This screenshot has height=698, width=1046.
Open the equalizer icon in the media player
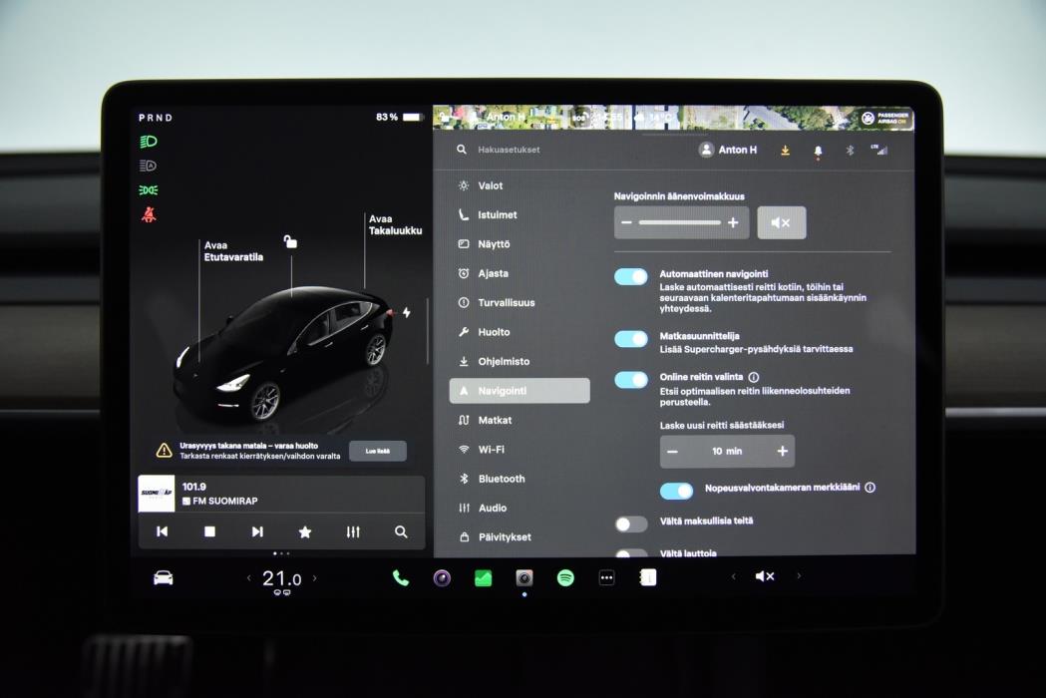(352, 531)
